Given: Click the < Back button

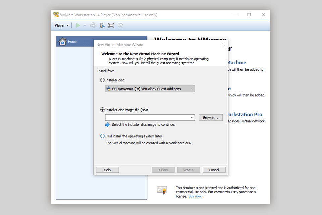Looking at the screenshot, I should pyautogui.click(x=163, y=170).
